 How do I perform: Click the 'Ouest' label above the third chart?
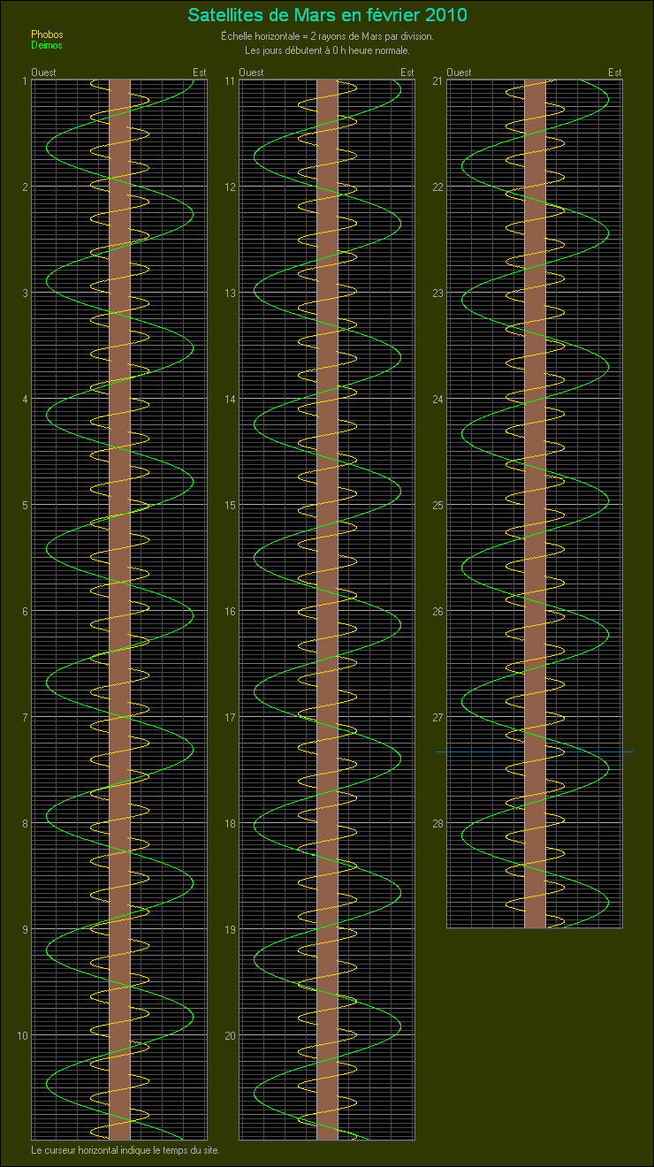tap(459, 72)
